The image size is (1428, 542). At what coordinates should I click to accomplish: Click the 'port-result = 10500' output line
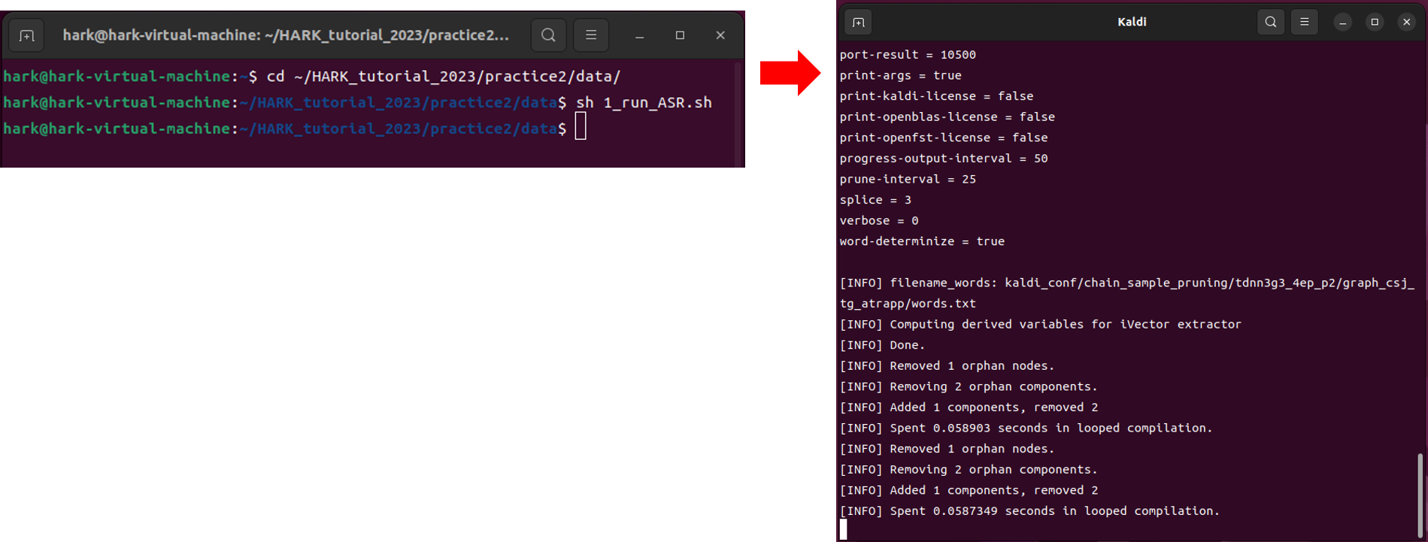908,55
